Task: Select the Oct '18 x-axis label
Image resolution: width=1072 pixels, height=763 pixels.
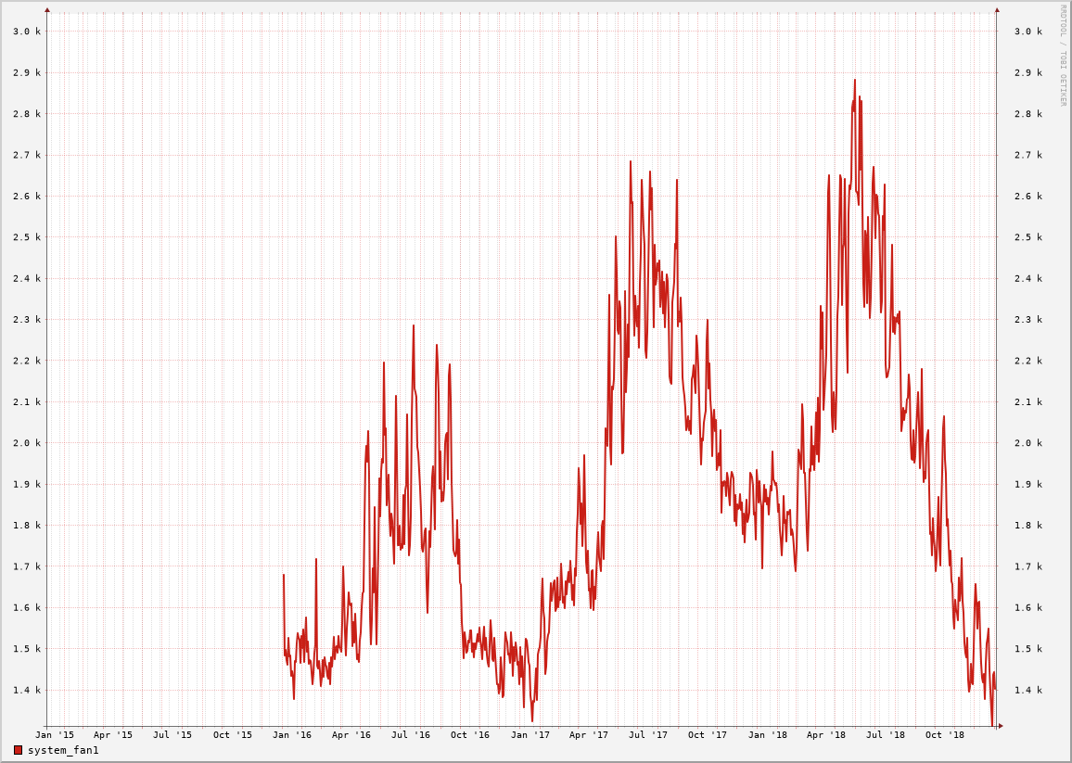Action: tap(945, 735)
